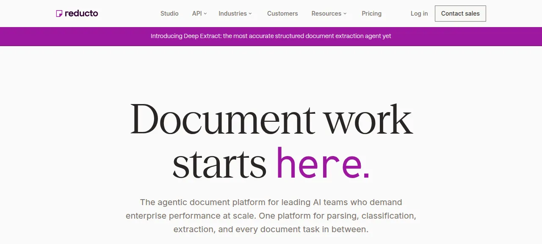Click the agentic document platform description
This screenshot has height=244, width=542.
[271, 216]
